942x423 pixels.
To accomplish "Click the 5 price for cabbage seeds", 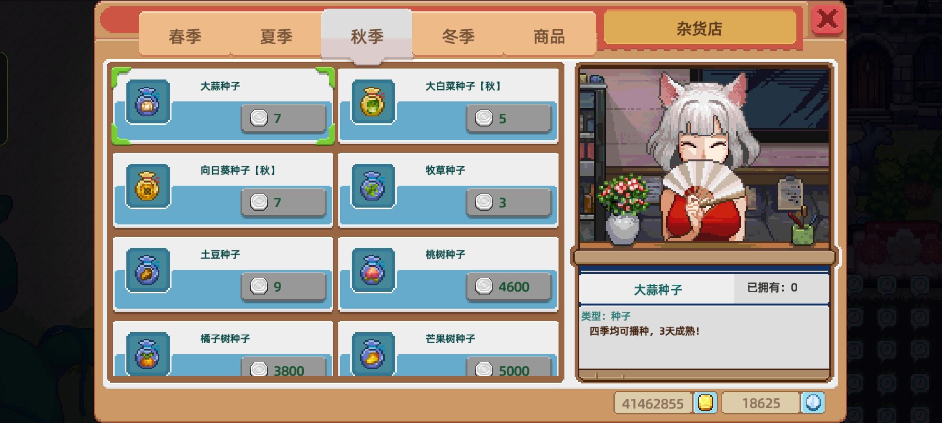I will tap(509, 119).
